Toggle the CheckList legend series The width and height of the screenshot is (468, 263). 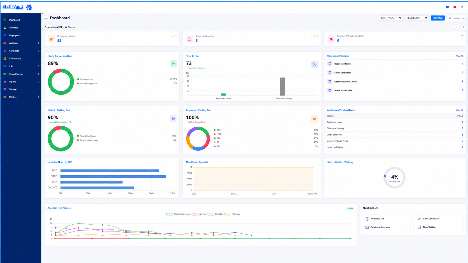pyautogui.click(x=216, y=214)
